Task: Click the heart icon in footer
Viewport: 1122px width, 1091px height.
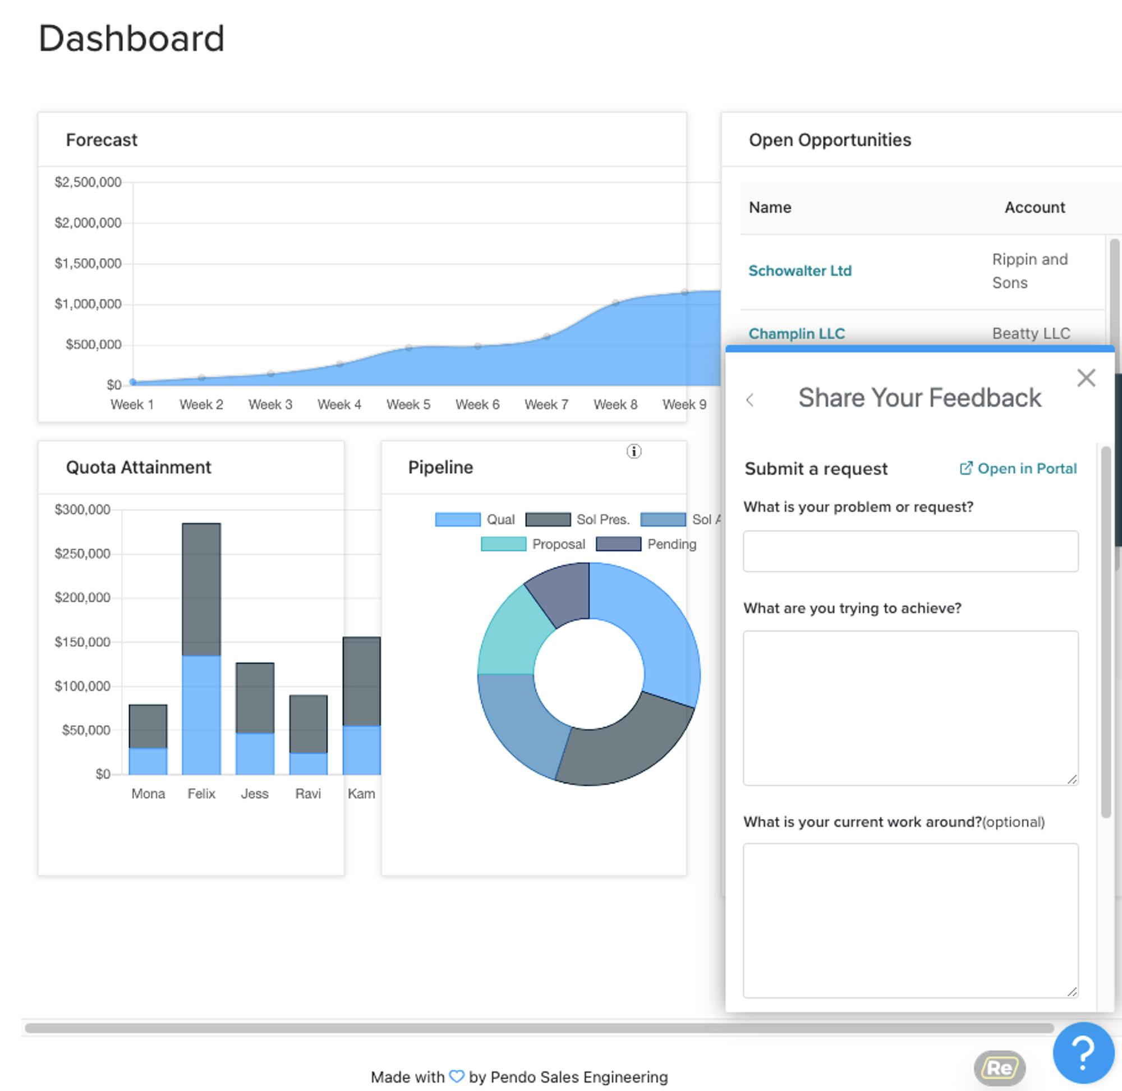Action: pos(457,1076)
